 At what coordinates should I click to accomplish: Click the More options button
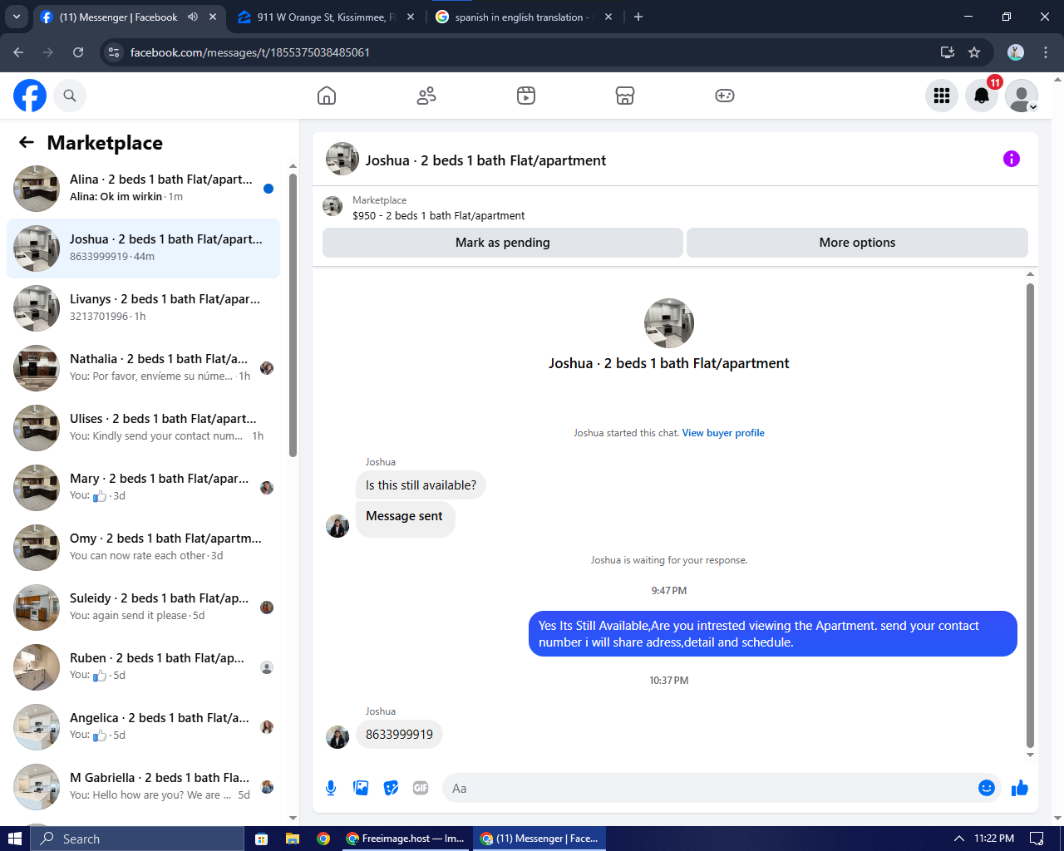pos(857,243)
